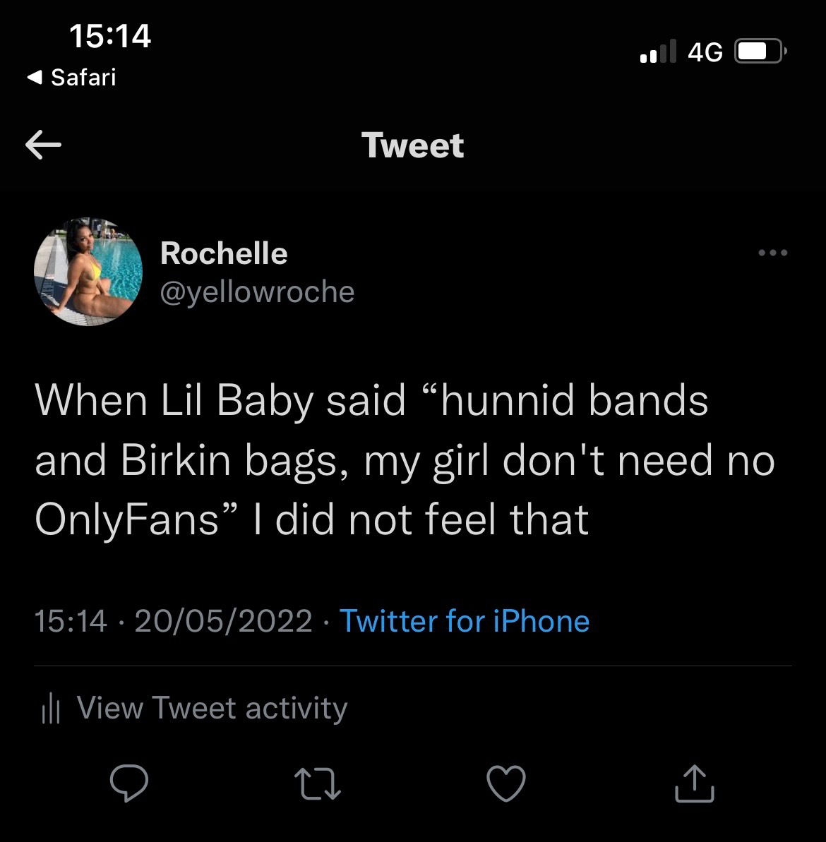Click the Rochelle display name
The height and width of the screenshot is (842, 826).
224,253
